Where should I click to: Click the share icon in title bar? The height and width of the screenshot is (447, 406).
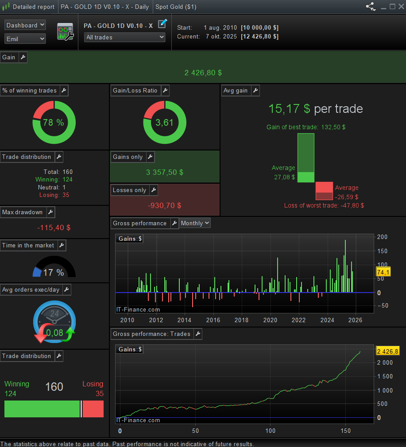[370, 7]
